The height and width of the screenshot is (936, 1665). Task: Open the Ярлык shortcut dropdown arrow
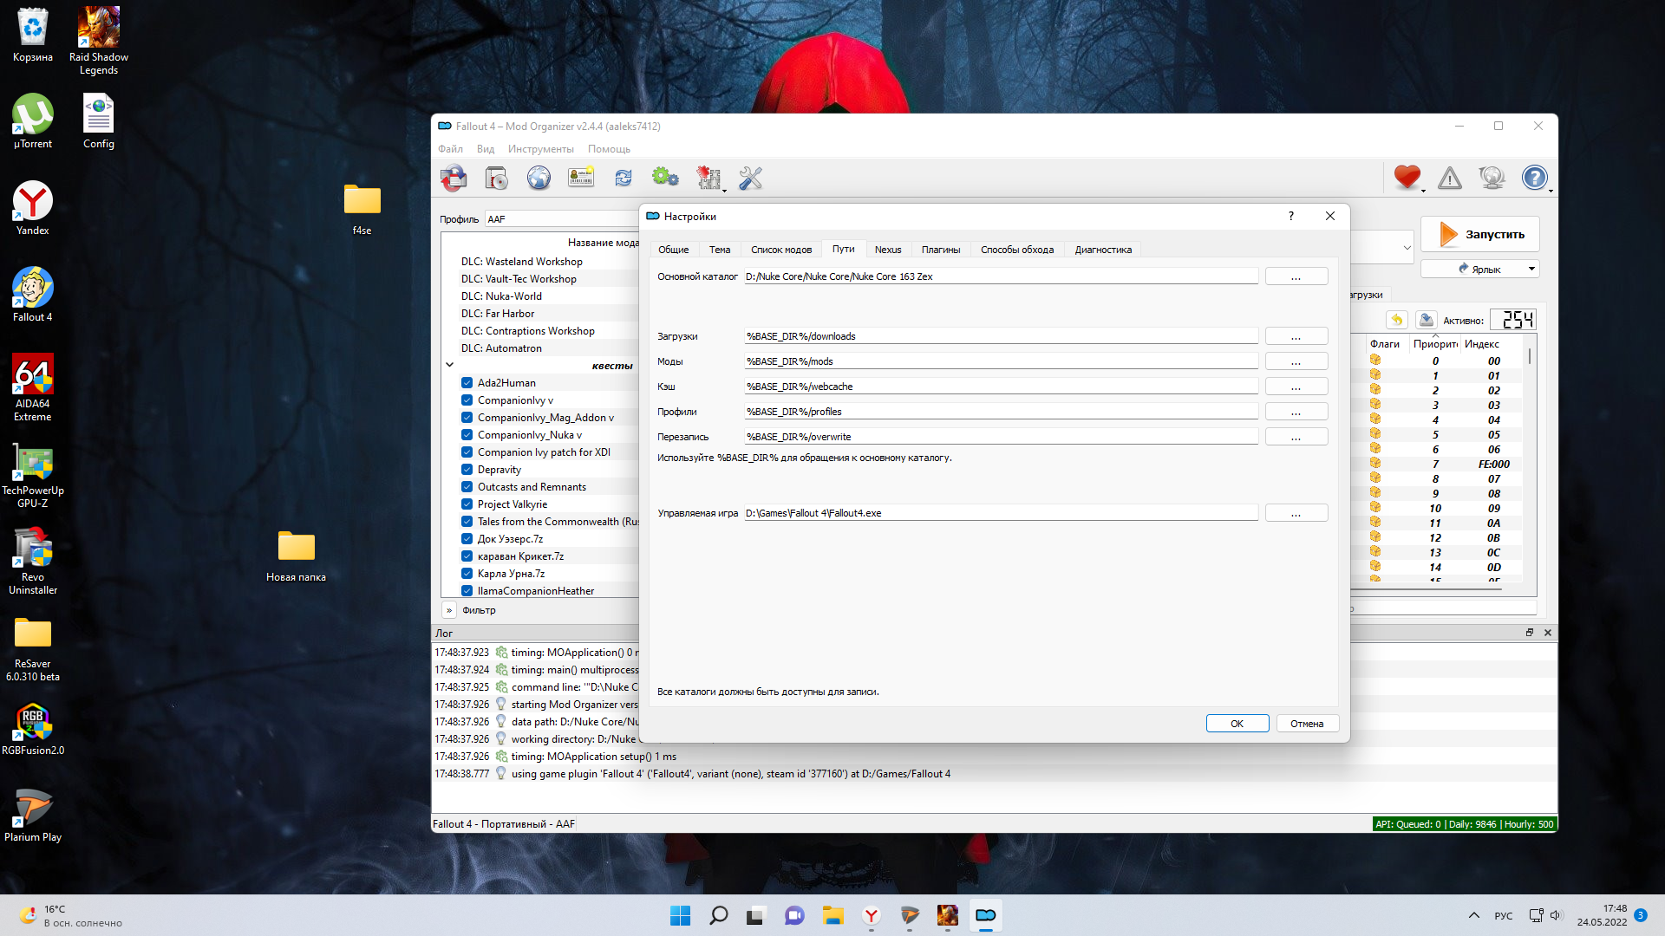tap(1531, 269)
